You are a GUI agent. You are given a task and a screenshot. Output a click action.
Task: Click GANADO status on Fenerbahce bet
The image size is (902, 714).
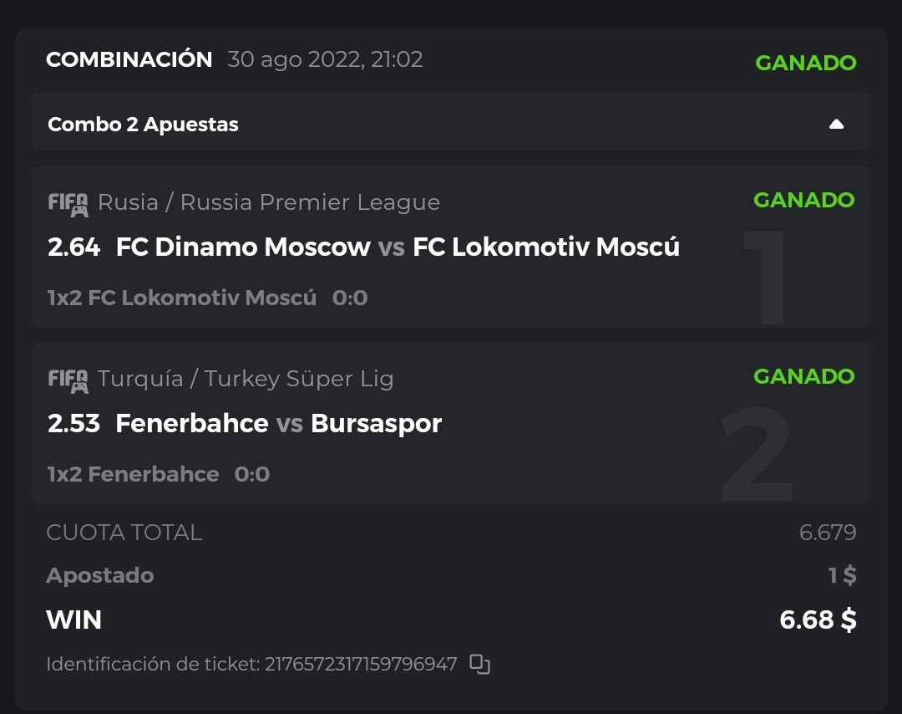803,376
